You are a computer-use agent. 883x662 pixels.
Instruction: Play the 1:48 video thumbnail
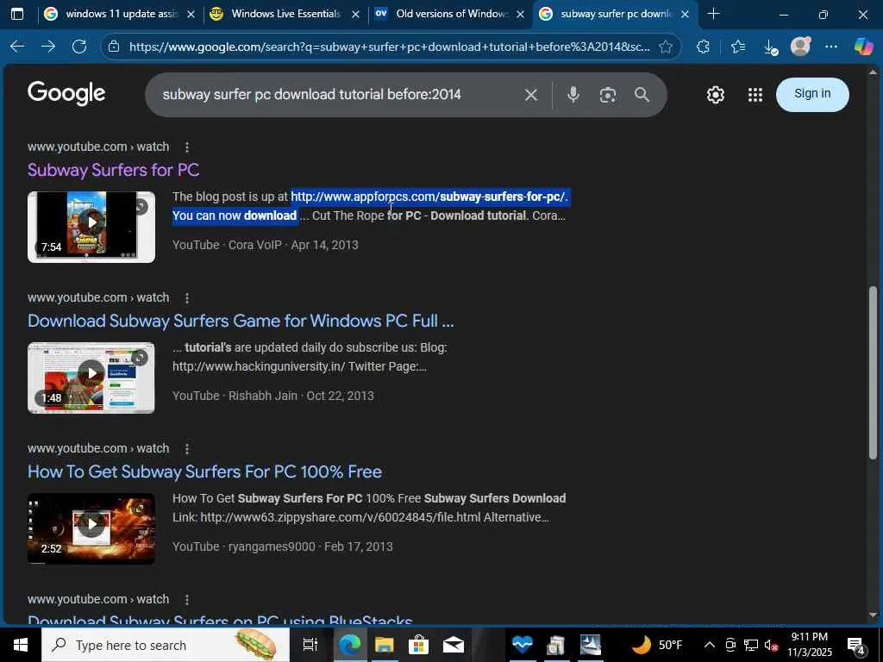point(91,378)
